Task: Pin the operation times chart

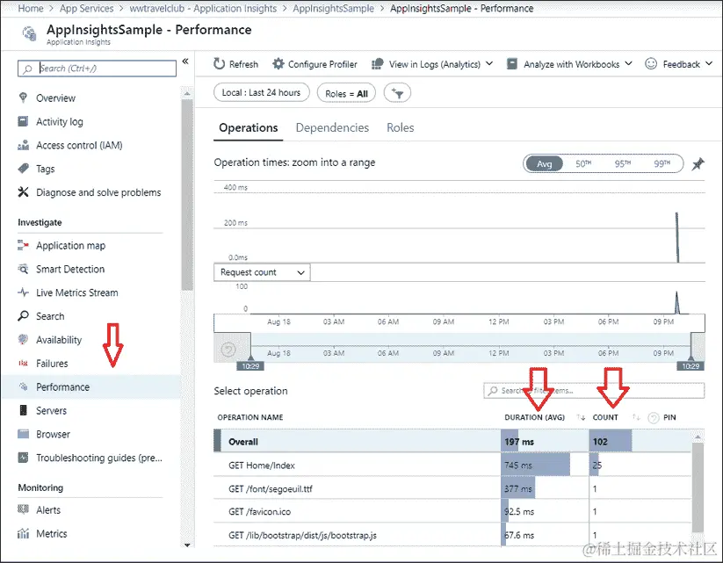Action: pos(698,163)
